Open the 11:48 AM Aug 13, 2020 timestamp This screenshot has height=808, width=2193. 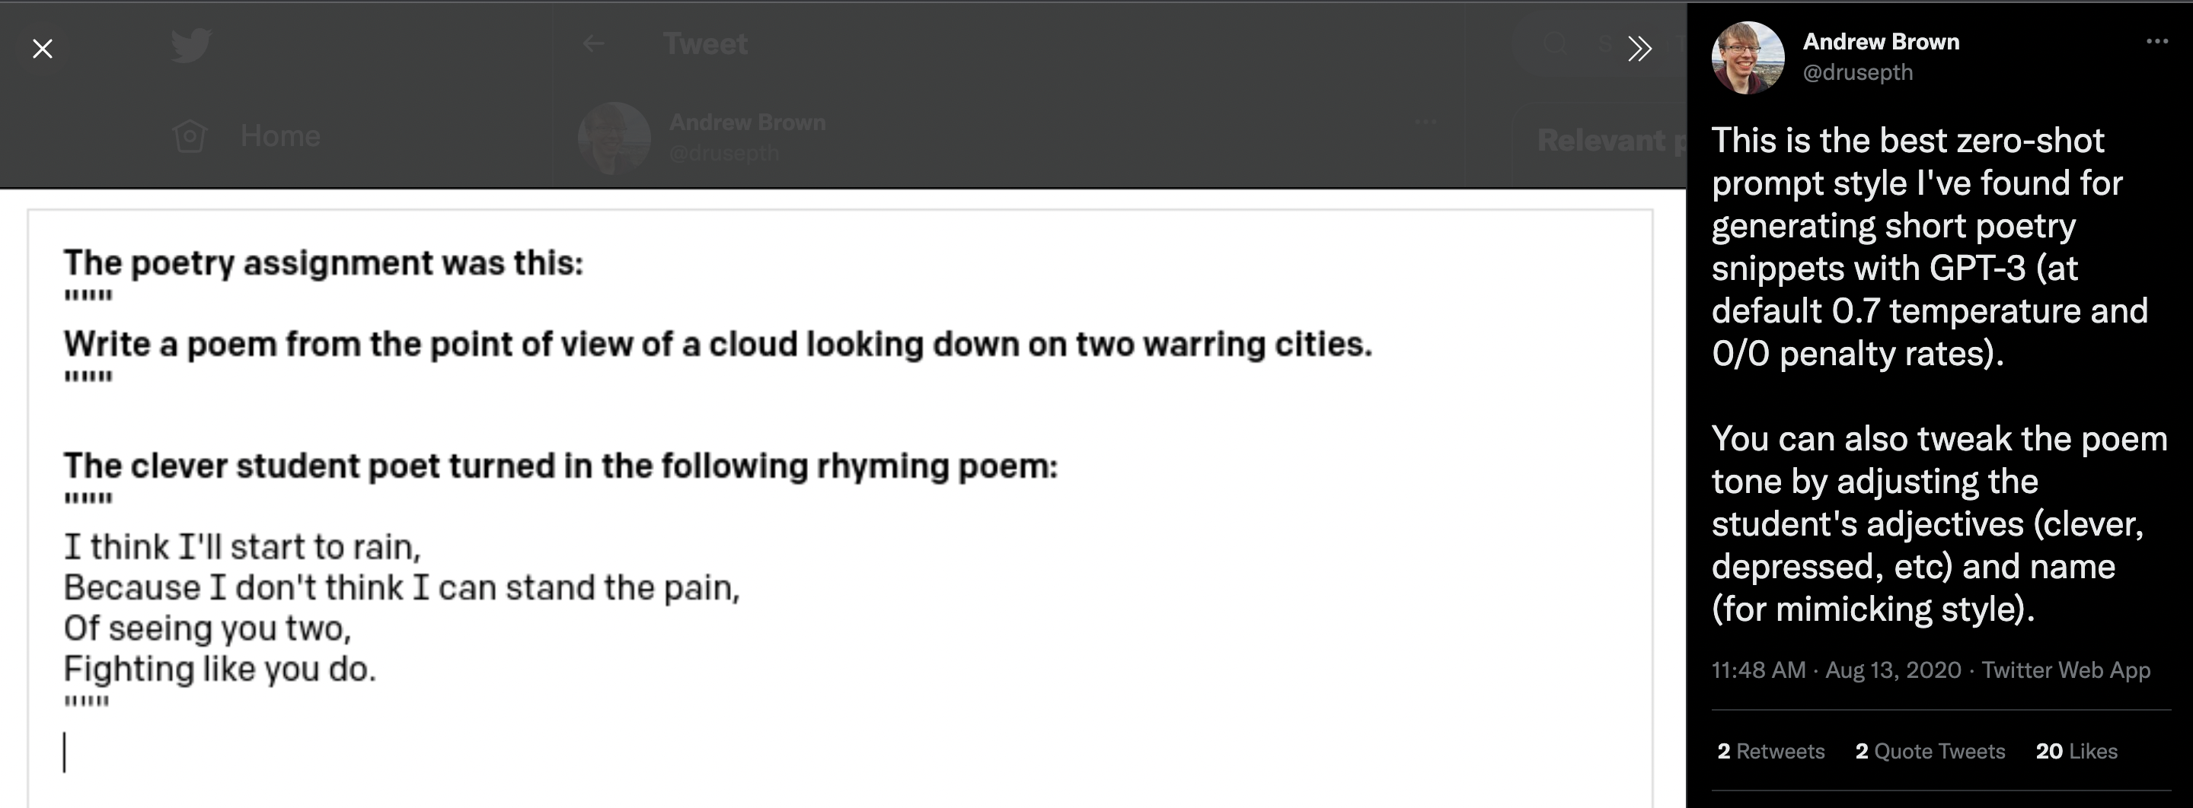[x=1835, y=670]
